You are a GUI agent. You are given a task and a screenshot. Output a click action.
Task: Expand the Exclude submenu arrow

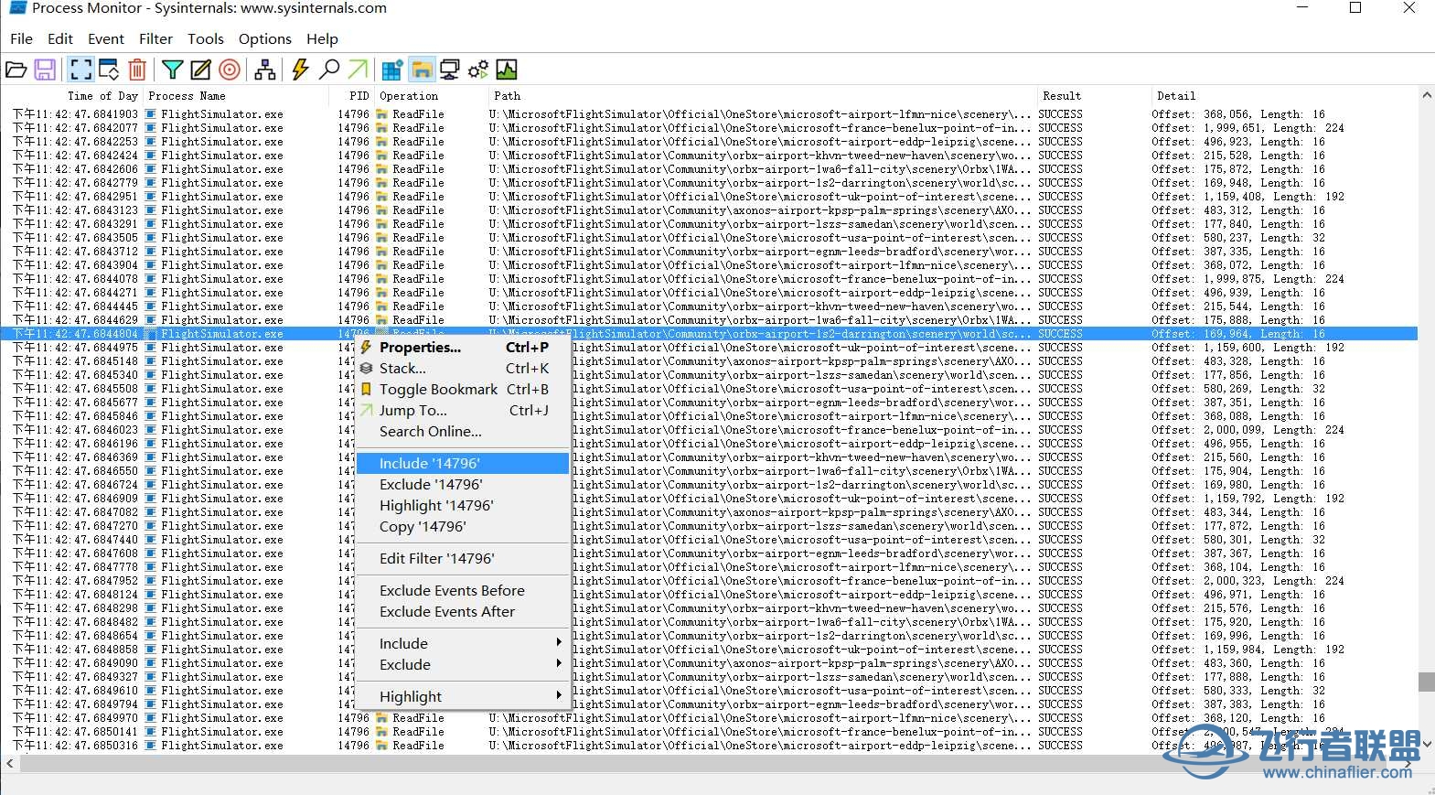click(558, 664)
